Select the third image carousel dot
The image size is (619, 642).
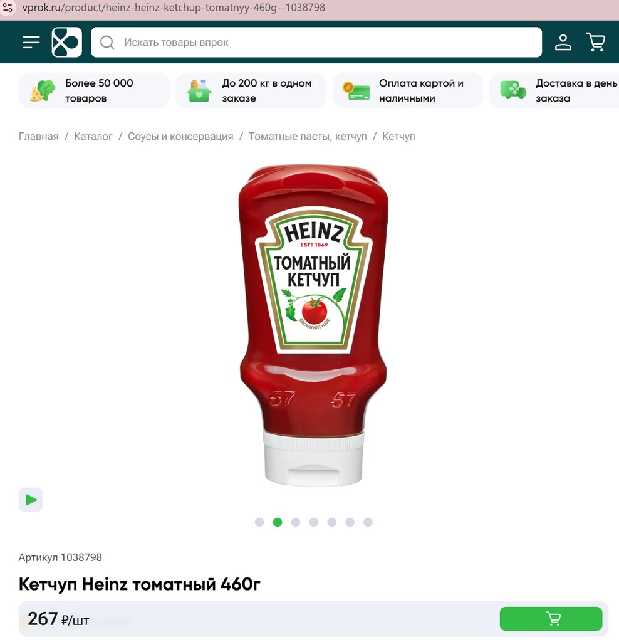tap(295, 522)
